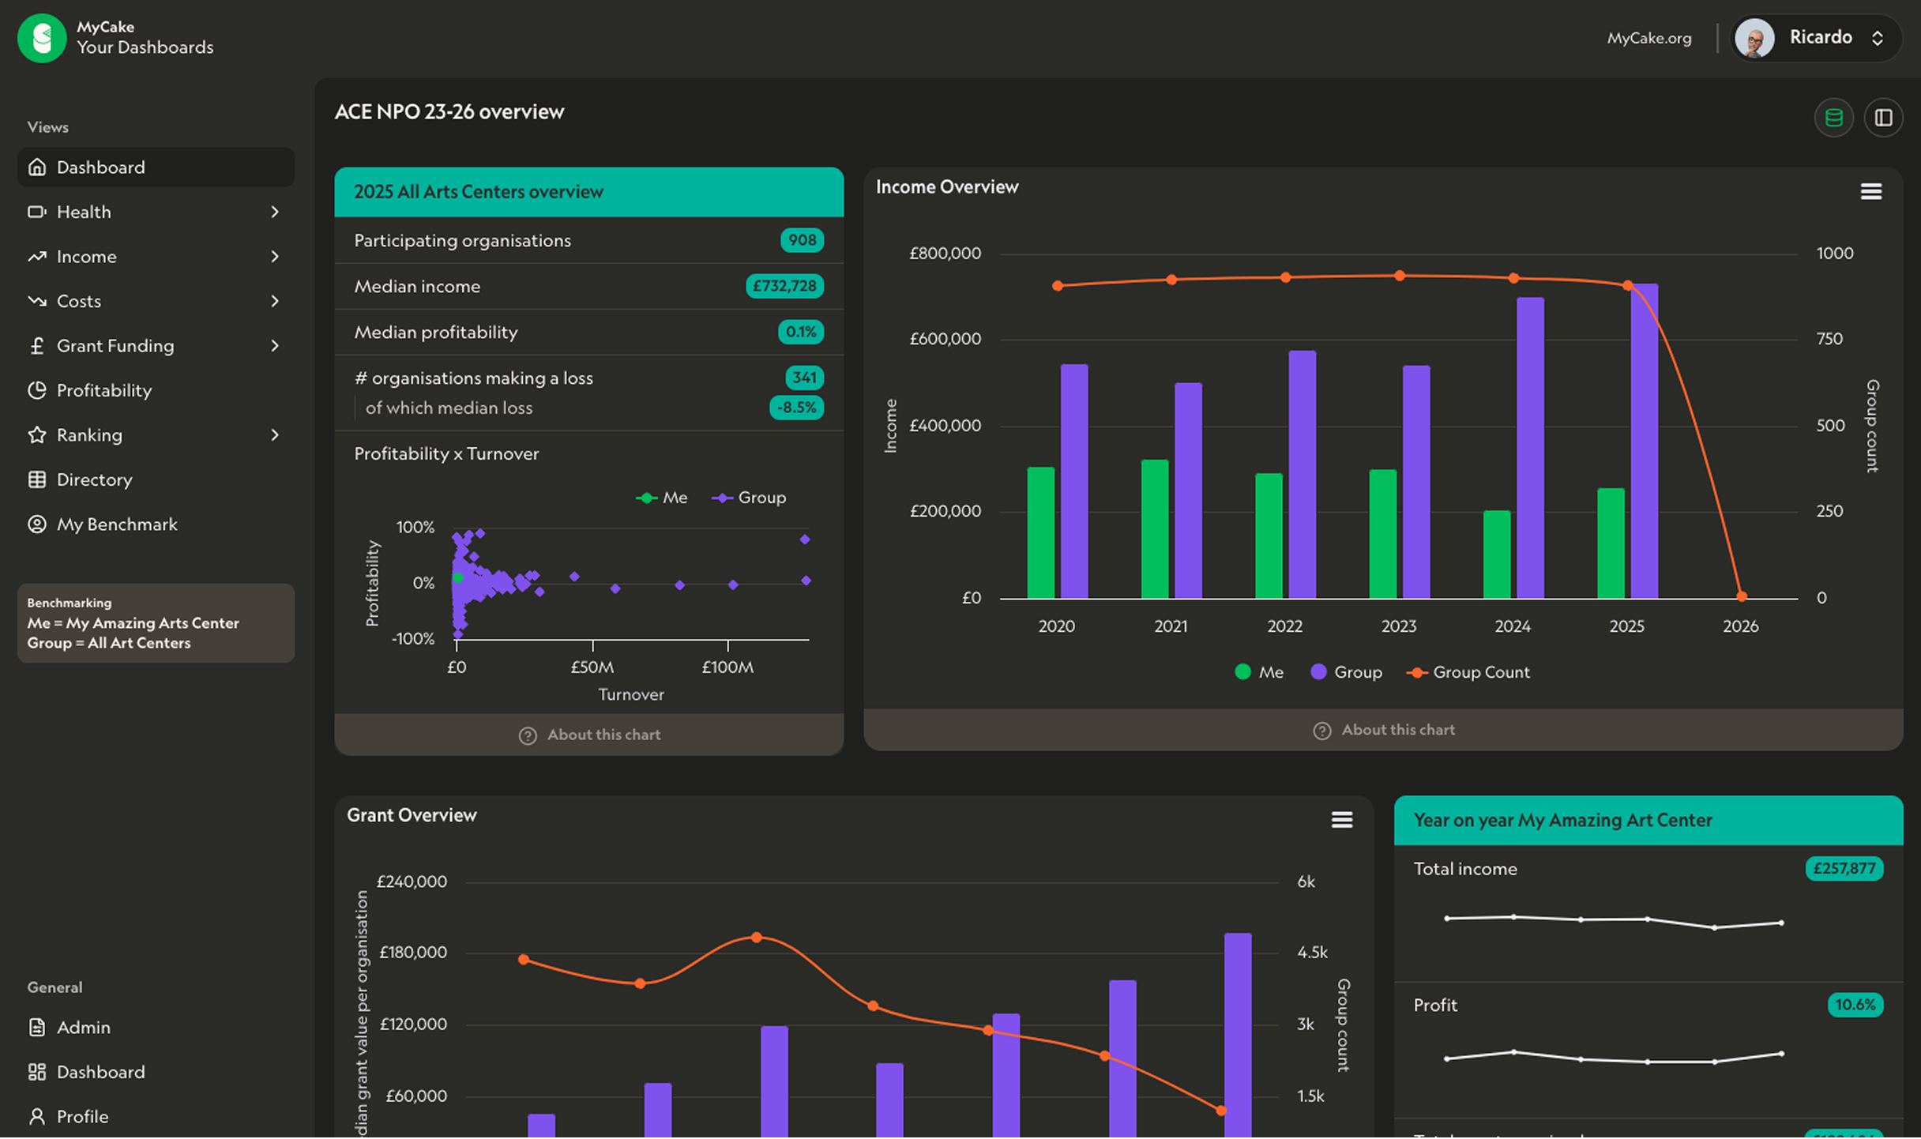The width and height of the screenshot is (1921, 1139).
Task: Click the 2025 purple Group income bar
Action: [x=1644, y=441]
